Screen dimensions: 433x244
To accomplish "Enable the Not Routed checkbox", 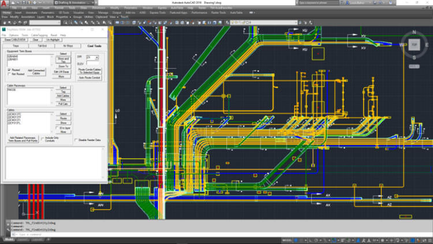I will 9,74.
